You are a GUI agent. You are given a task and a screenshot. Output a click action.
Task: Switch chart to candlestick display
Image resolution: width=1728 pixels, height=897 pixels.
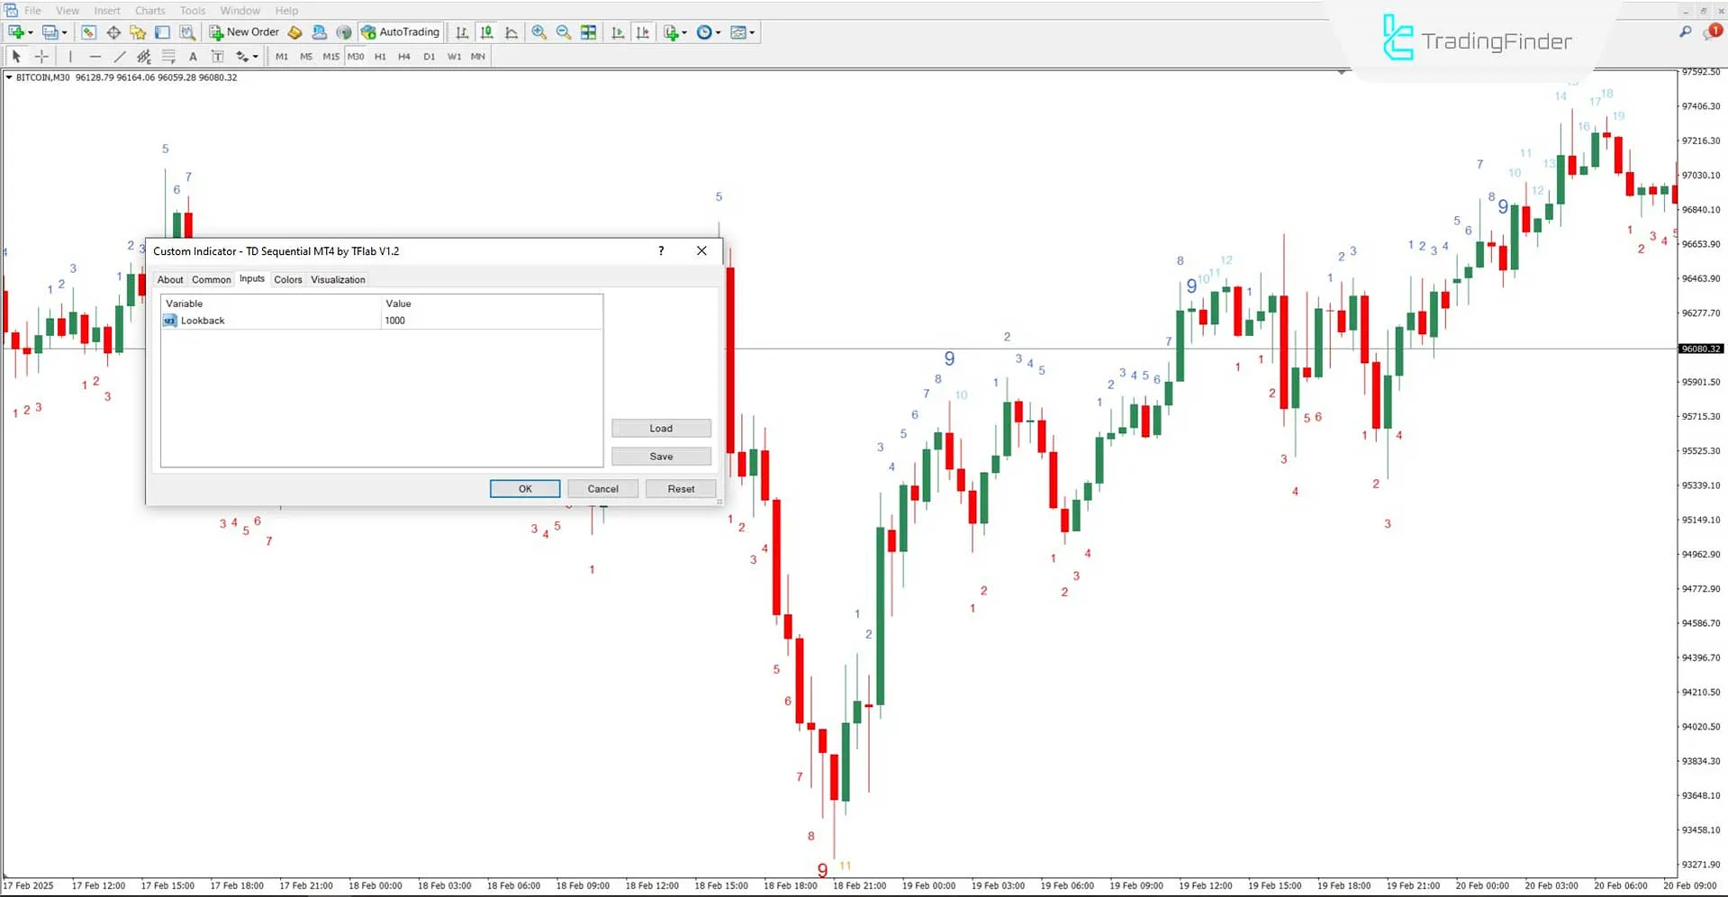[486, 32]
